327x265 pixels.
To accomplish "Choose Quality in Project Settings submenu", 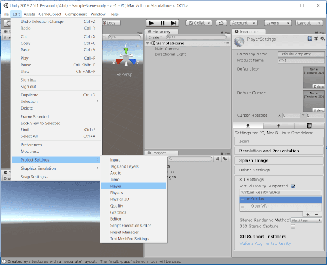I will [133, 206].
